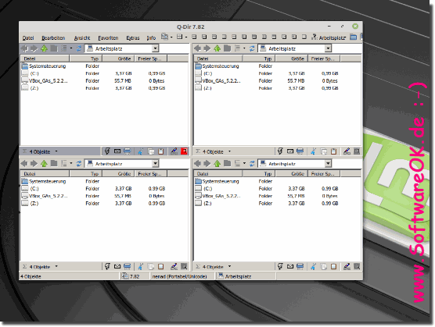Click nenad (Portabel/Unicode) in the bottom status bar
435x327 pixels.
click(179, 276)
